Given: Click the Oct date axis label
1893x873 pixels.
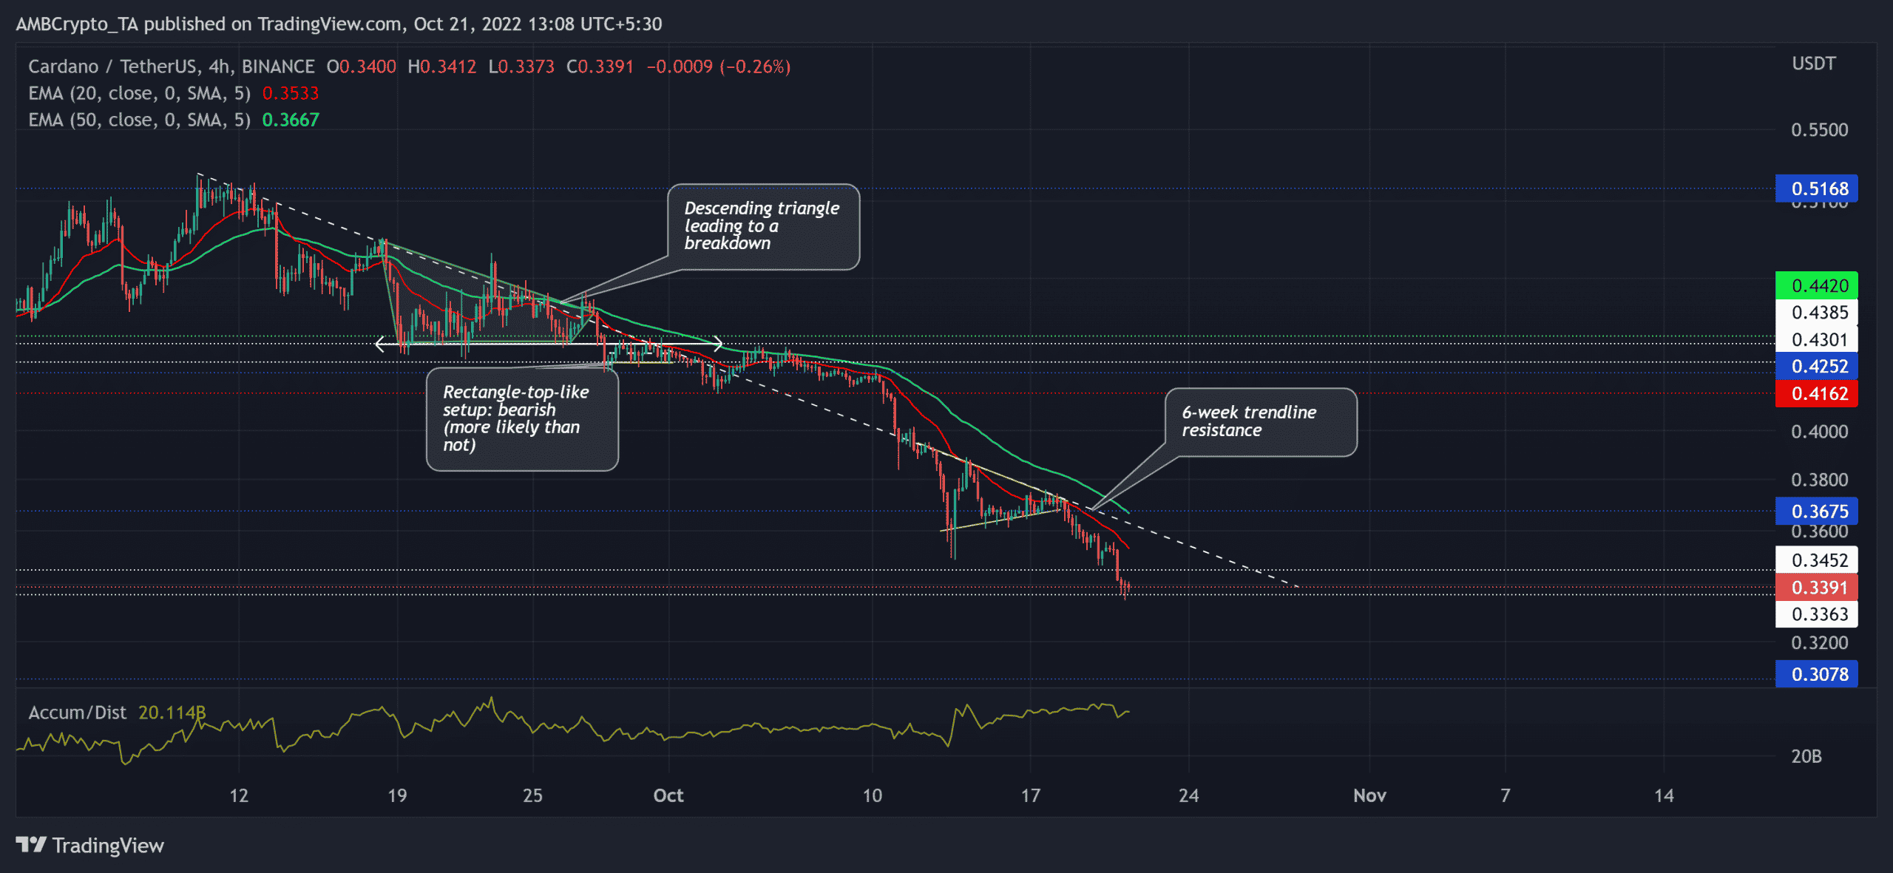Looking at the screenshot, I should coord(668,795).
